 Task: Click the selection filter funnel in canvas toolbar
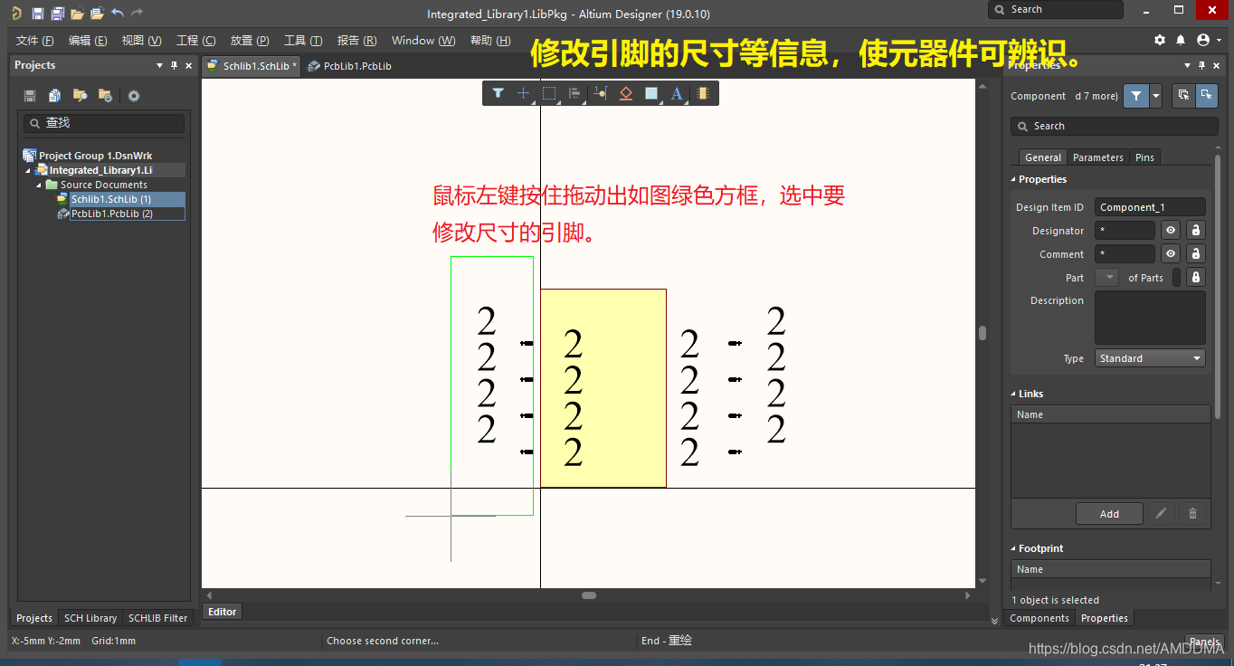(x=498, y=93)
